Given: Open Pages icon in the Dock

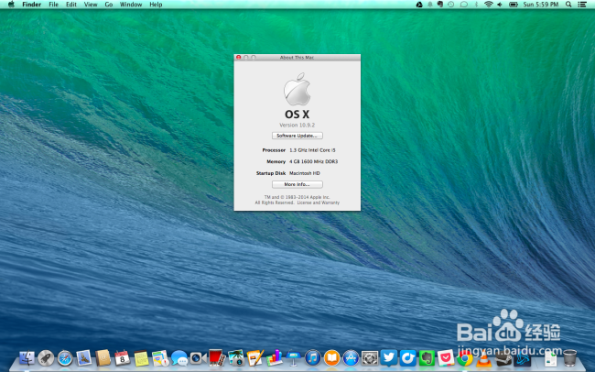Looking at the screenshot, I should [255, 358].
